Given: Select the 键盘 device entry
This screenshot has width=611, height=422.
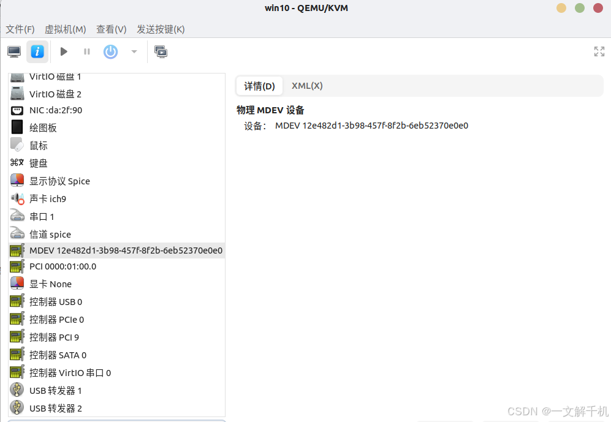Looking at the screenshot, I should 38,163.
